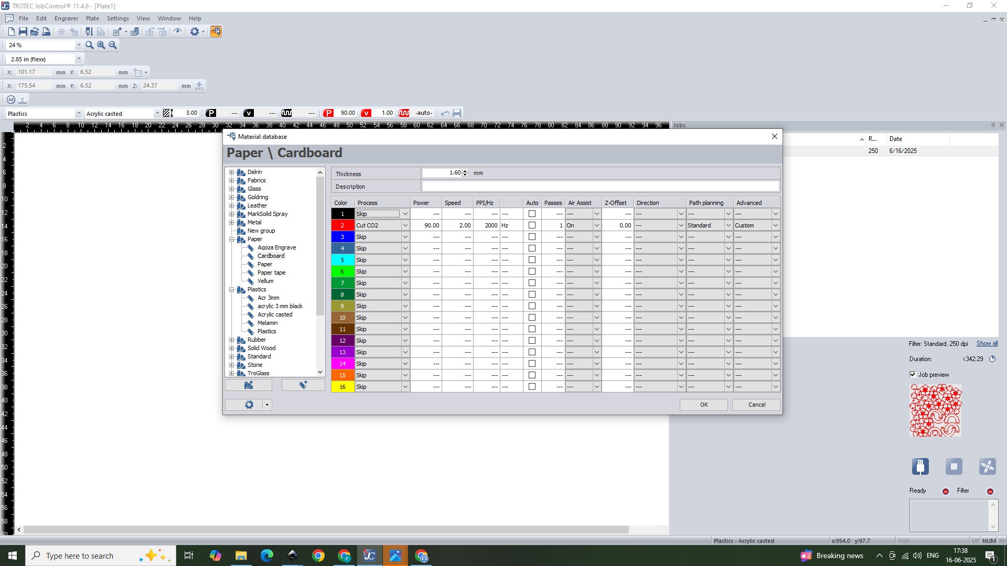Open the File menu
This screenshot has height=566, width=1007.
coord(24,18)
